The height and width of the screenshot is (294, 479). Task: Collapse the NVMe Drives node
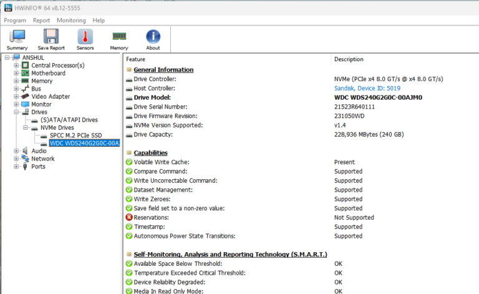pos(26,127)
